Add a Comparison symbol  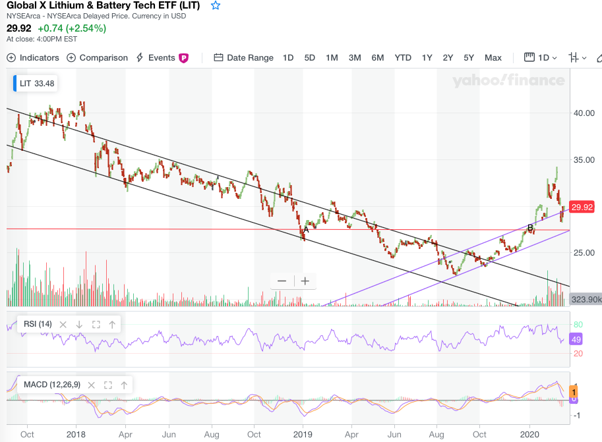(x=97, y=57)
